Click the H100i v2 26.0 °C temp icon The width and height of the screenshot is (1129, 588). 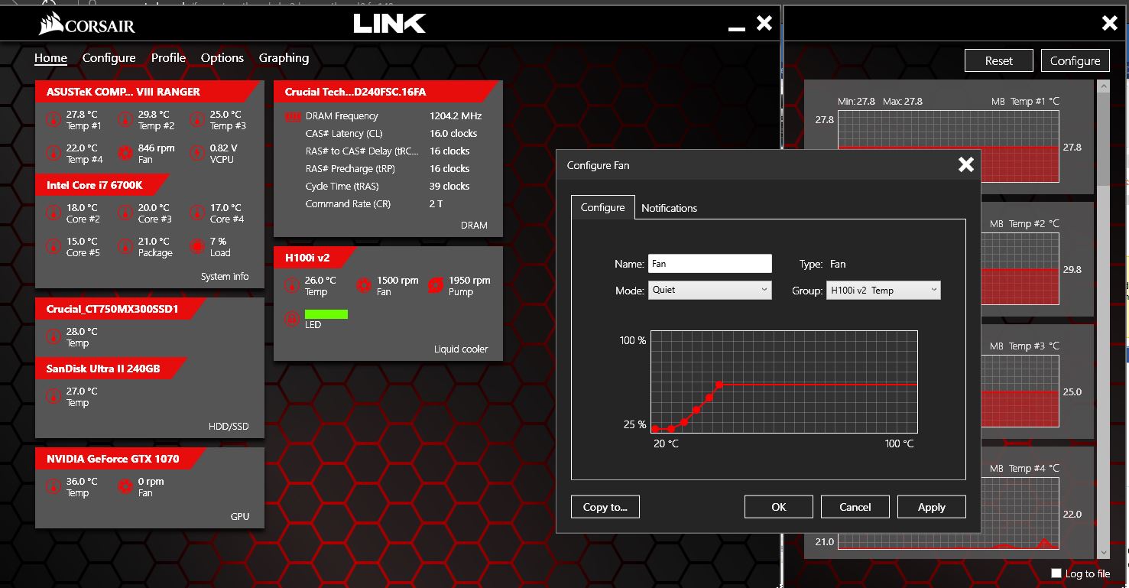292,285
